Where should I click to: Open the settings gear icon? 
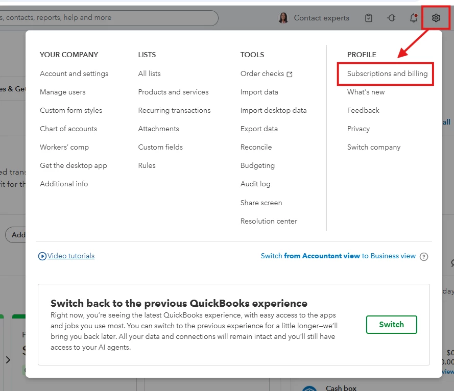436,18
